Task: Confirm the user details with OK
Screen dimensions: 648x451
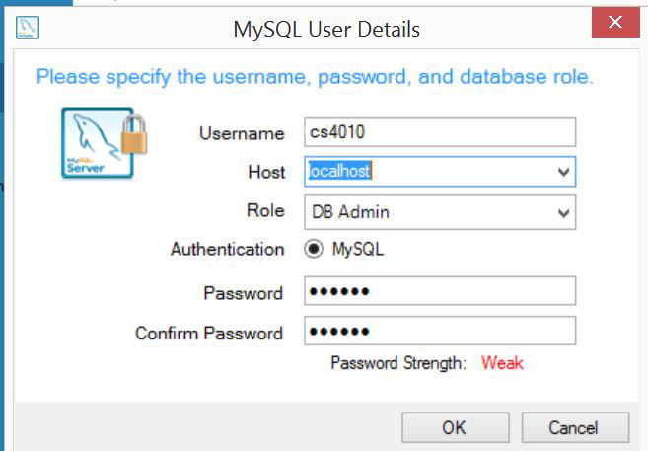Action: 456,428
